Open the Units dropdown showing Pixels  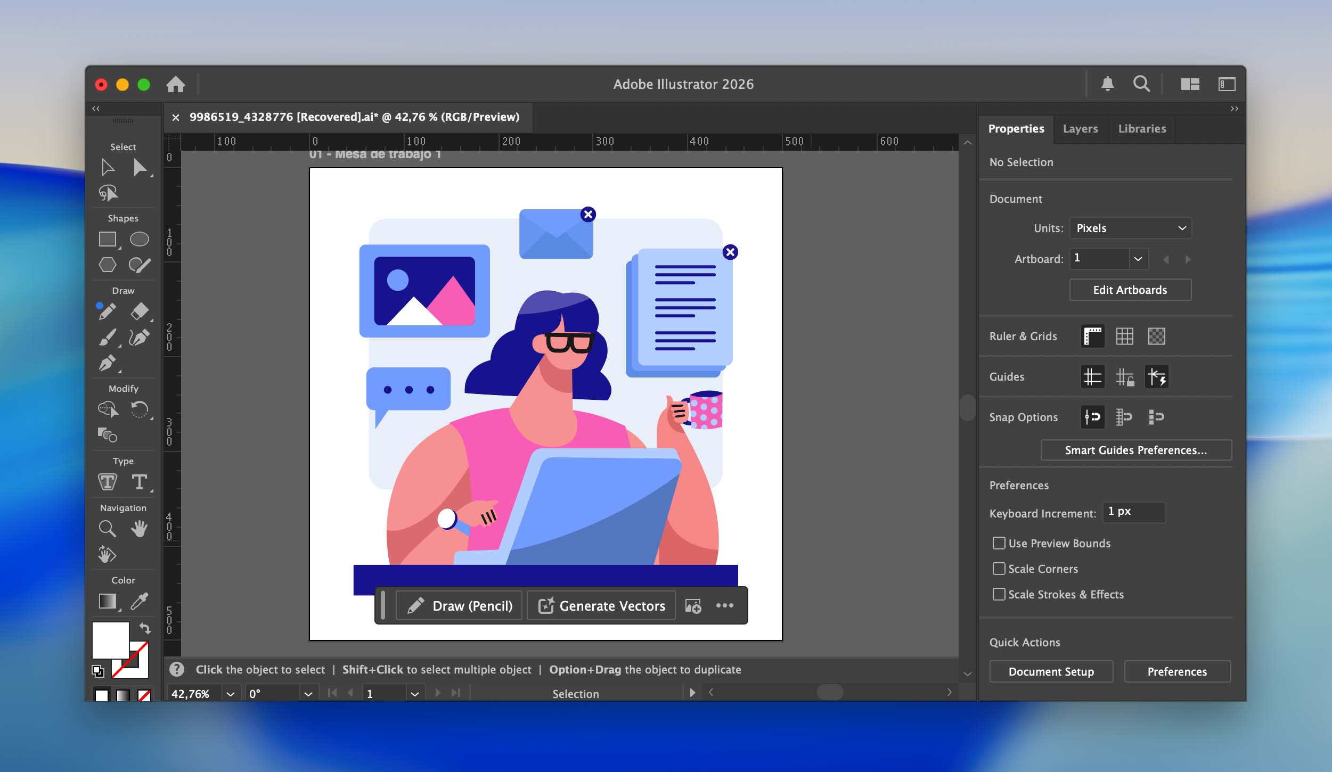coord(1130,228)
